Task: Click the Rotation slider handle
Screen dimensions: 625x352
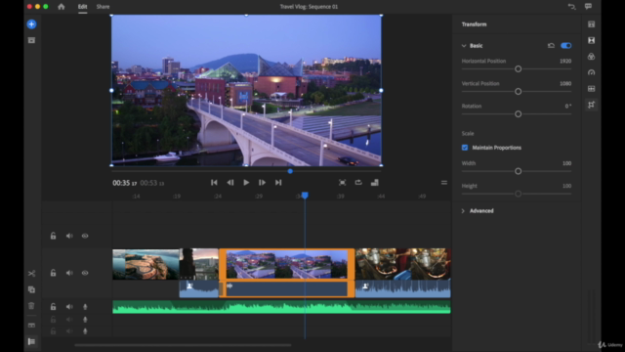Action: pyautogui.click(x=518, y=114)
